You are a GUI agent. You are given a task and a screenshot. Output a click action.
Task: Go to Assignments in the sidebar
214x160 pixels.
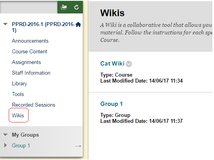(x=27, y=62)
